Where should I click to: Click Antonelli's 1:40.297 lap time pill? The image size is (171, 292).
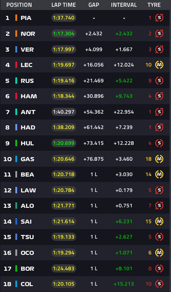click(x=64, y=112)
